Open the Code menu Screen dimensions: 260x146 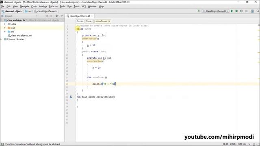click(34, 6)
